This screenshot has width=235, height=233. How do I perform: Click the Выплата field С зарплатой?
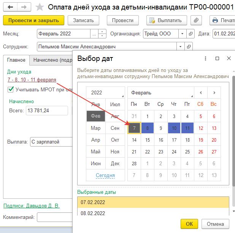click(51, 142)
